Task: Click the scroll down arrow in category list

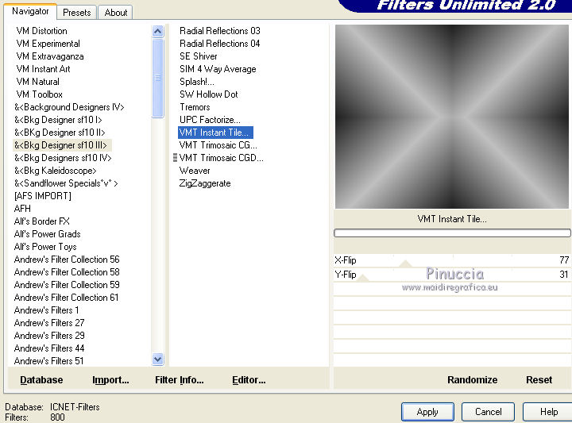Action: (x=157, y=360)
